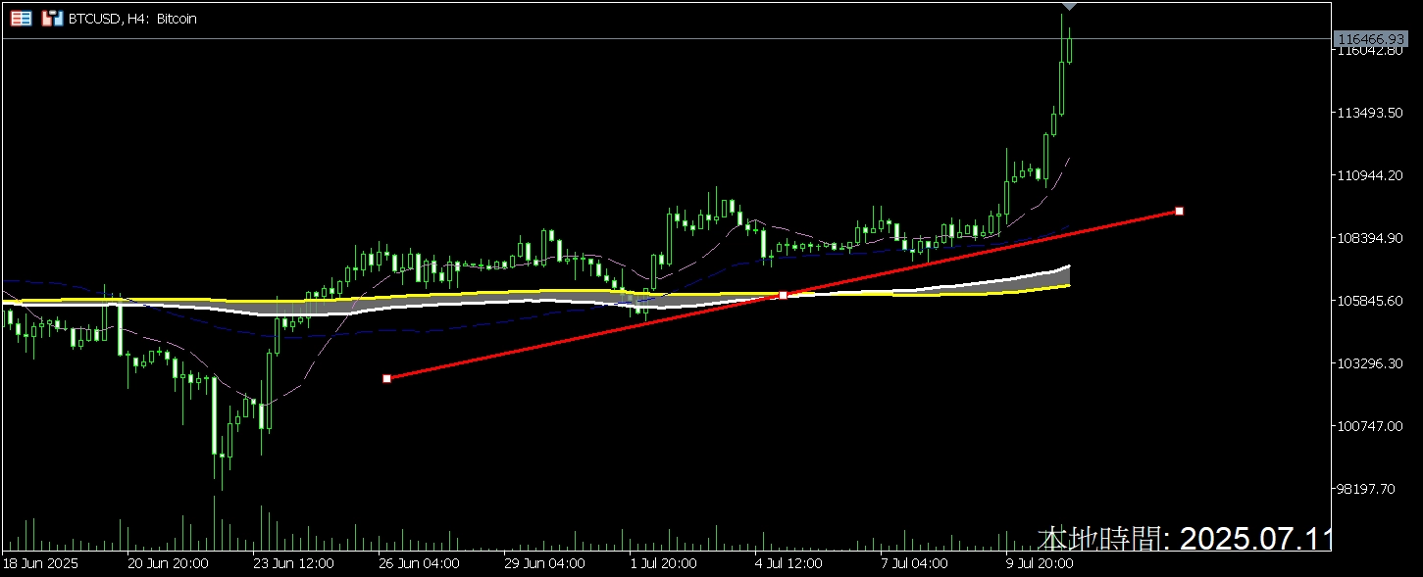Click the 7 Jul 04:00 time label
1423x577 pixels.
point(914,564)
